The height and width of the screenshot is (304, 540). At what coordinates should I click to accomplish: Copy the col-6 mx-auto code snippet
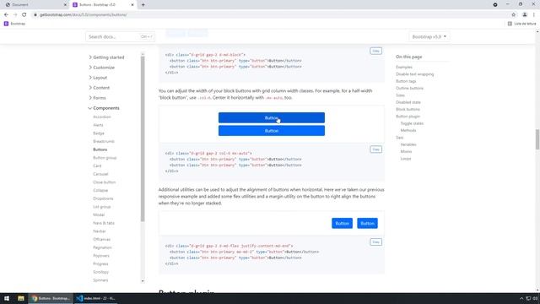point(375,149)
